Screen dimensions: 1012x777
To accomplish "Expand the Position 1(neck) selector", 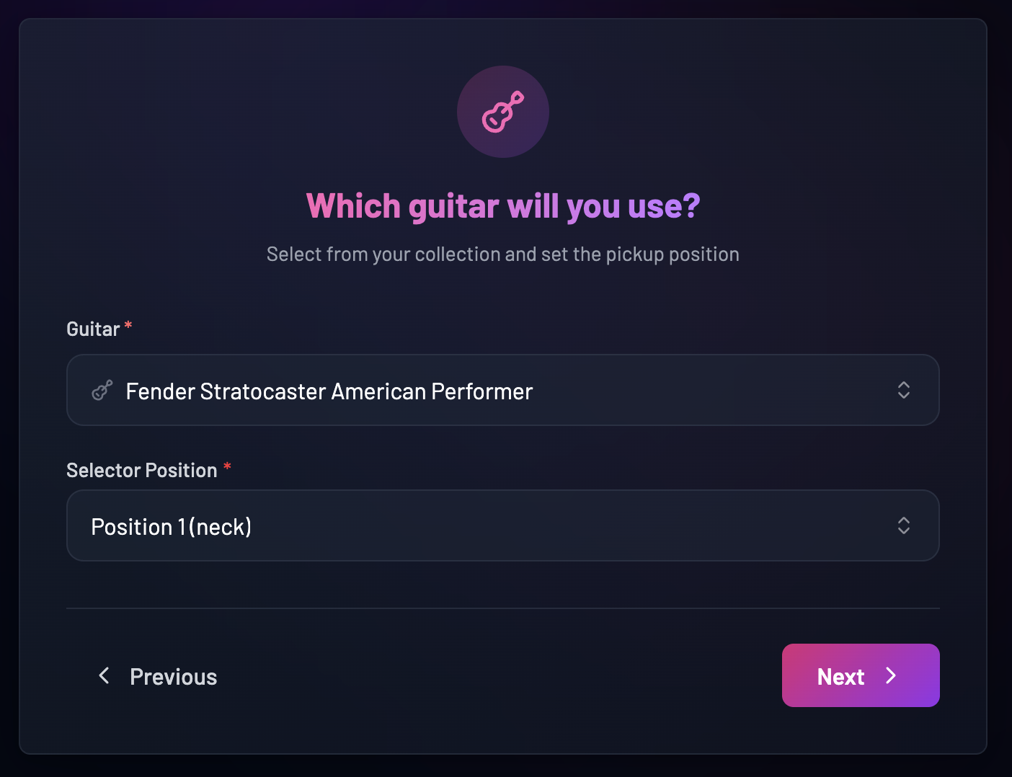I will click(x=502, y=525).
